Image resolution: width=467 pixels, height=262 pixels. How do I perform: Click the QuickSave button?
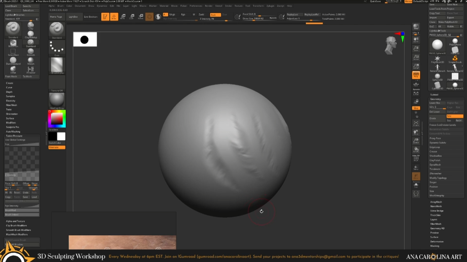pos(375,2)
